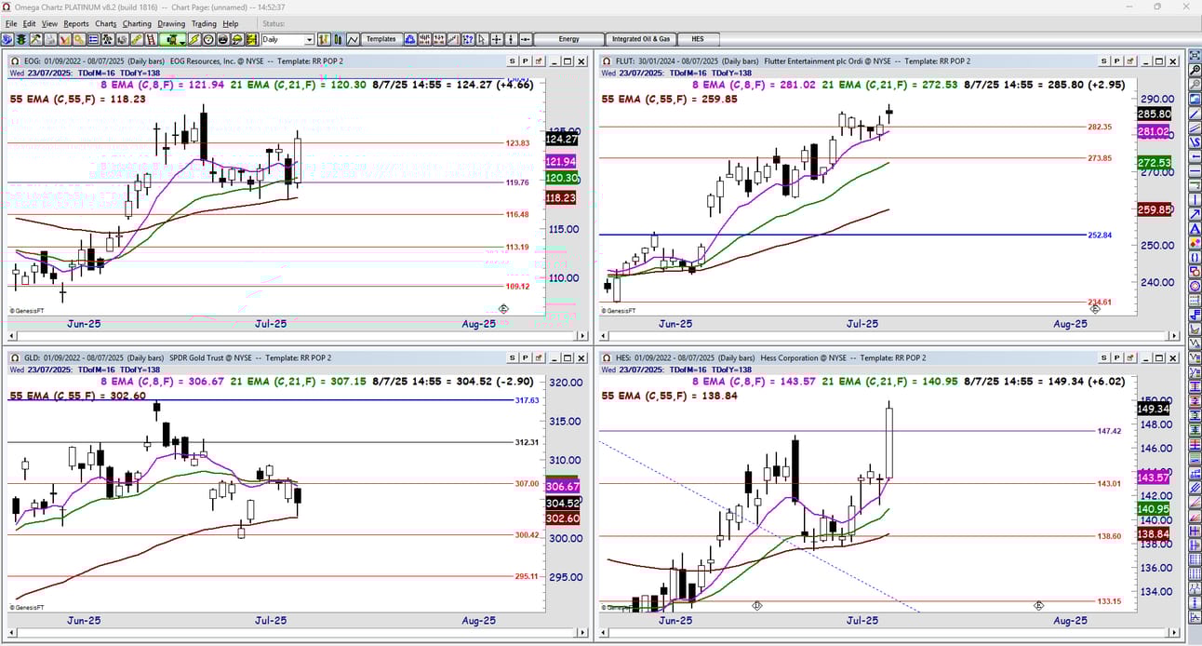This screenshot has height=646, width=1202.
Task: Click the last price tag 124.27 on EOG
Action: point(561,139)
